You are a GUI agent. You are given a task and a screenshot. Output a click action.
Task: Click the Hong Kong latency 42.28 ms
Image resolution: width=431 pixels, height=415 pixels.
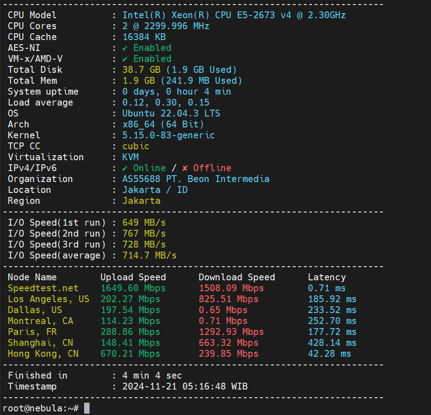(330, 354)
